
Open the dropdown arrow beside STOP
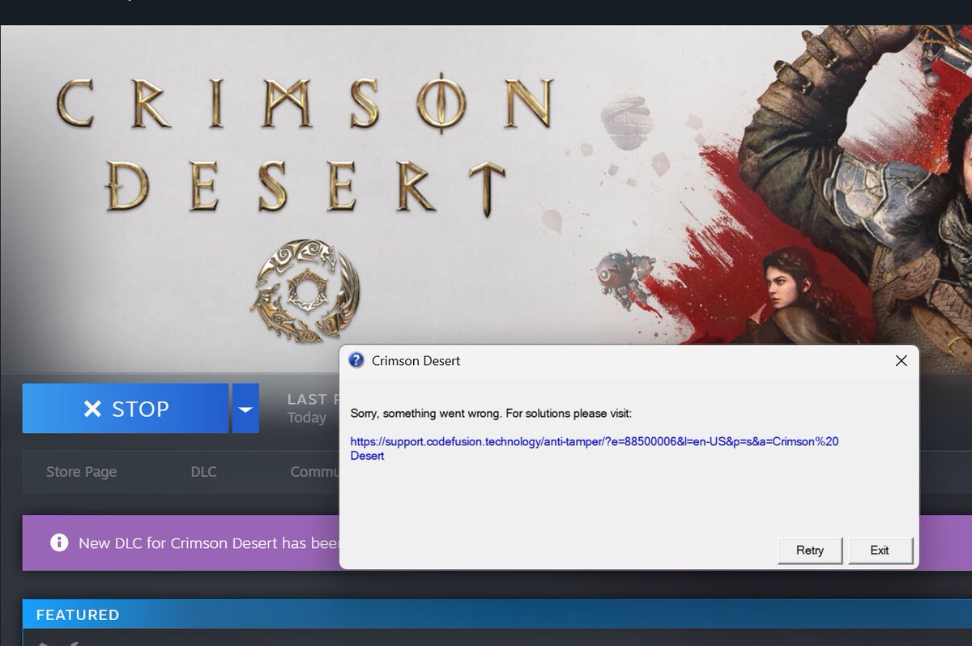245,409
